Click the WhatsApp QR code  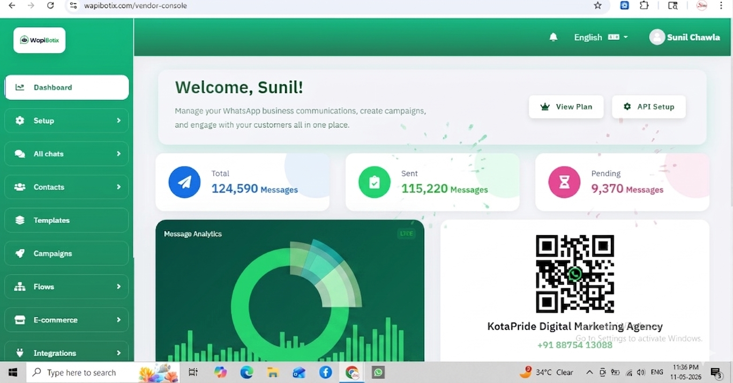[575, 274]
